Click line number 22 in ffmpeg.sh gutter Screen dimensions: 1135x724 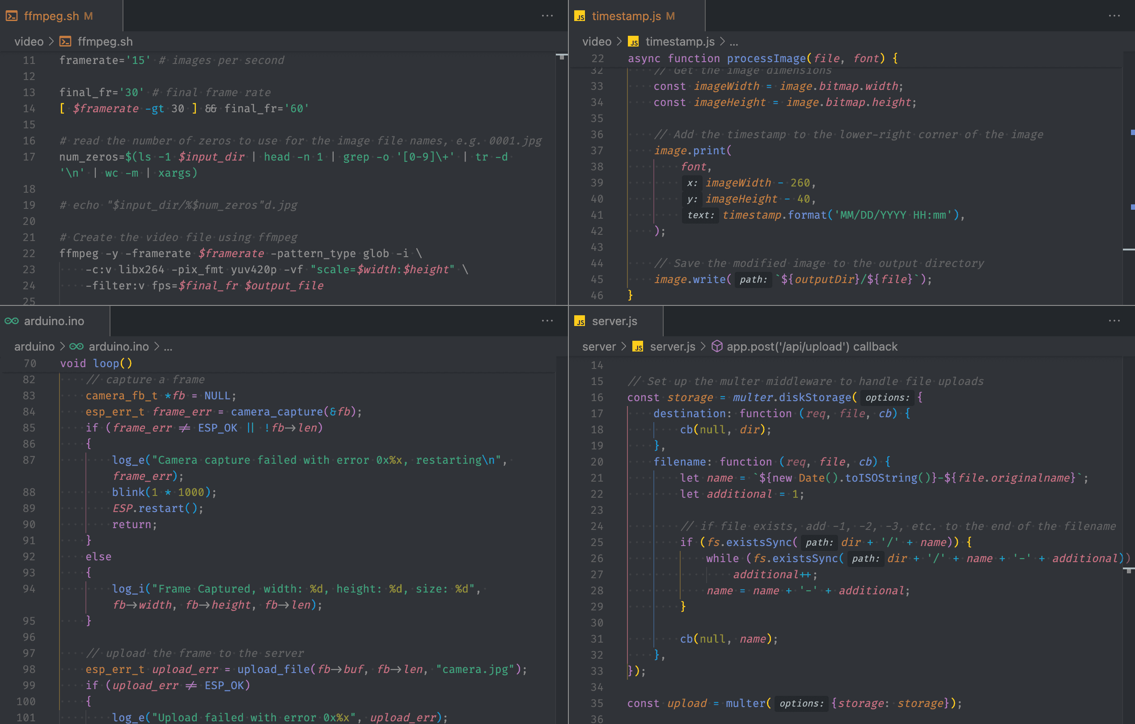tap(29, 254)
